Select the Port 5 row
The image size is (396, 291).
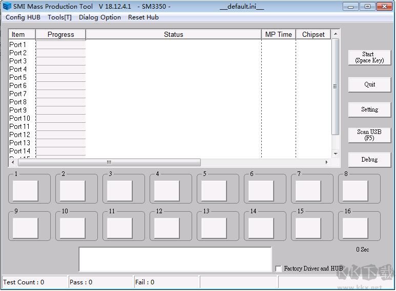click(x=170, y=77)
